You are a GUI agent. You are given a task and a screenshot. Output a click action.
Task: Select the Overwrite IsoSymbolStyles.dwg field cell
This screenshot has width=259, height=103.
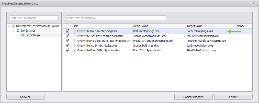coord(102,46)
